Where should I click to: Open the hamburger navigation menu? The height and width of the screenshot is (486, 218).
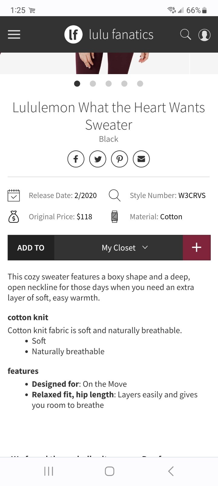click(x=14, y=34)
